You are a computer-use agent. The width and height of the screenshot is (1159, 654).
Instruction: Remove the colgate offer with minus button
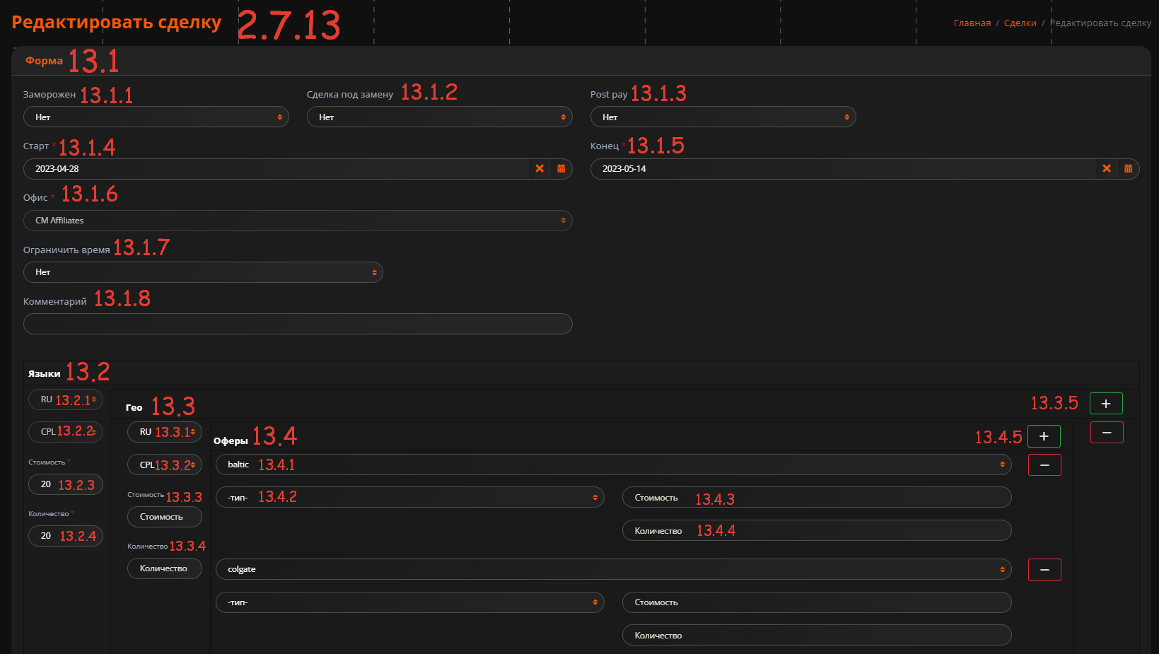pos(1044,570)
